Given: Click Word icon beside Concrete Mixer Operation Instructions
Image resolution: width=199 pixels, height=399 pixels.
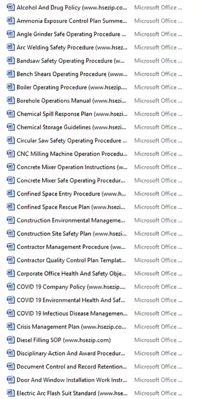Looking at the screenshot, I should click(x=10, y=167).
